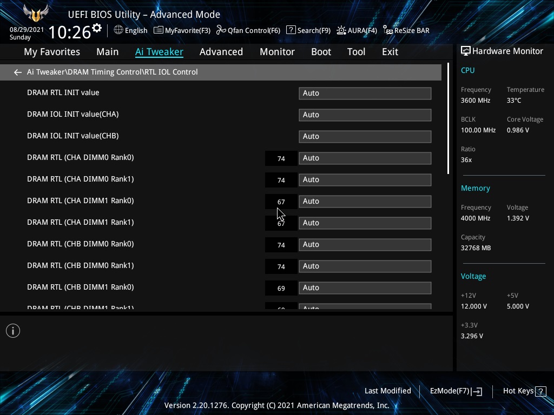Open MyFavorite(F3) list

(x=182, y=30)
